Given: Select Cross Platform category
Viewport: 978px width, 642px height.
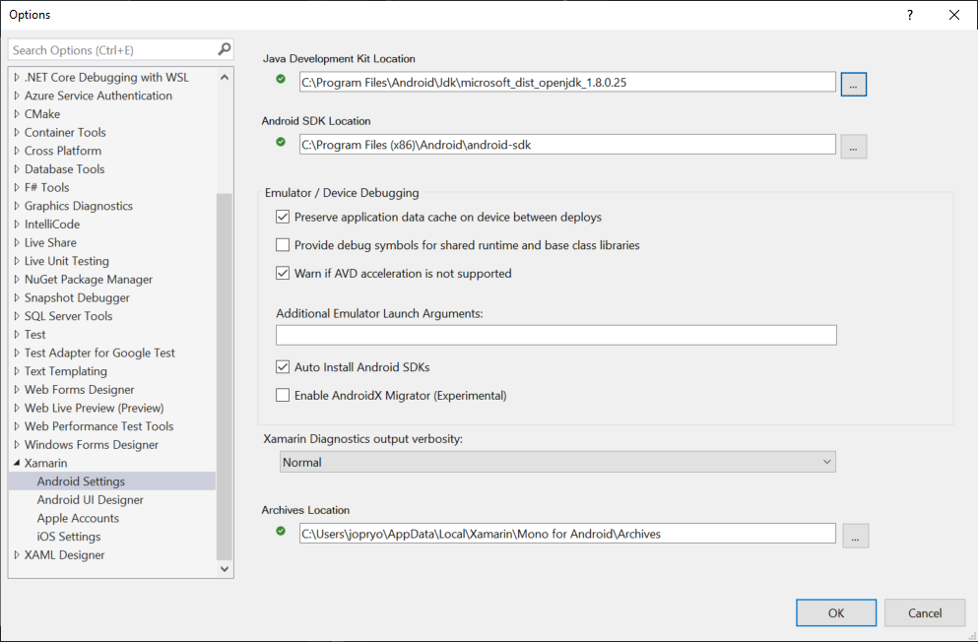Looking at the screenshot, I should coord(62,151).
